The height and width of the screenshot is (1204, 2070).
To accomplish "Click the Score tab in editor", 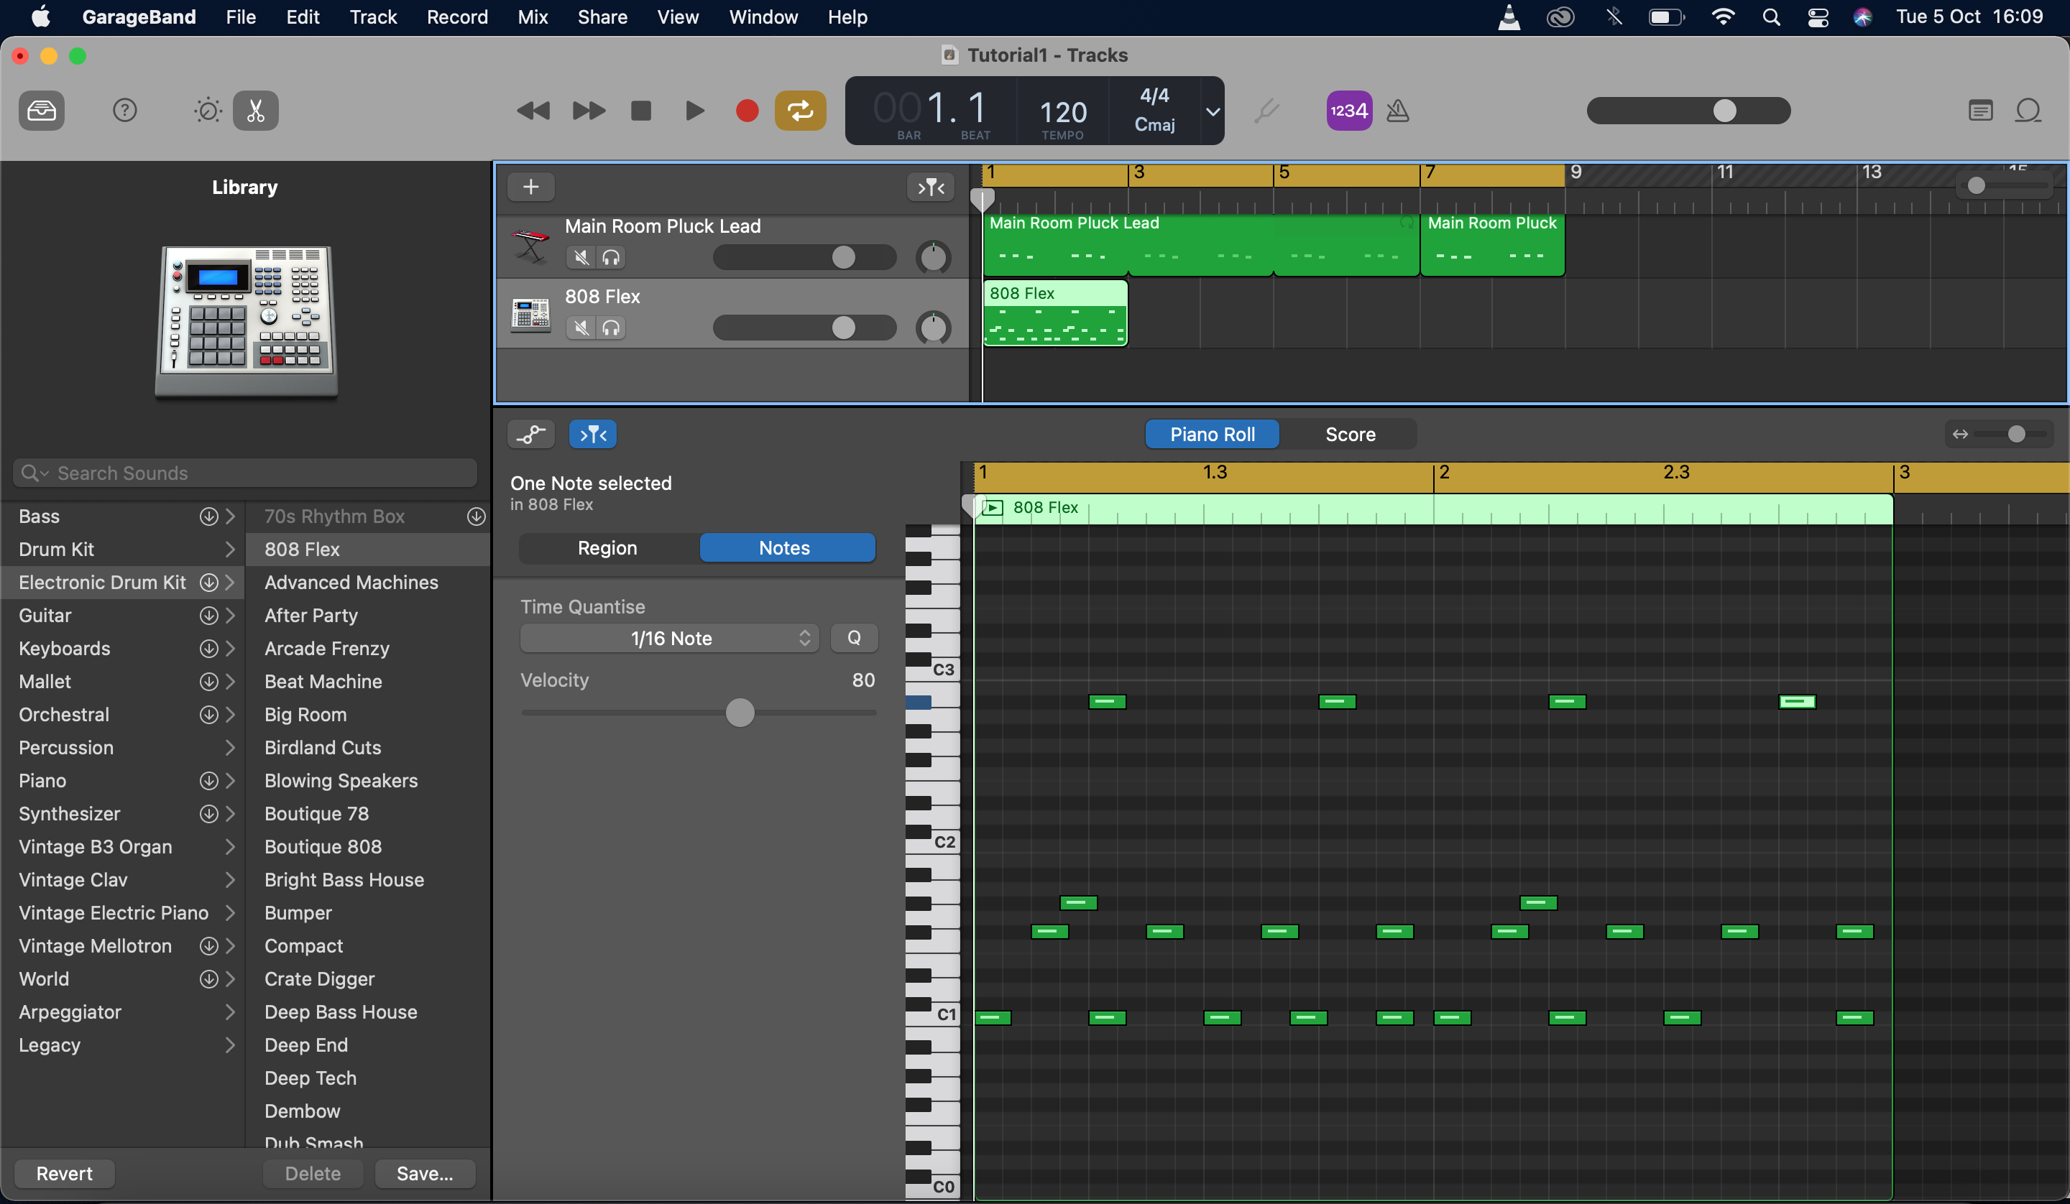I will coord(1348,433).
